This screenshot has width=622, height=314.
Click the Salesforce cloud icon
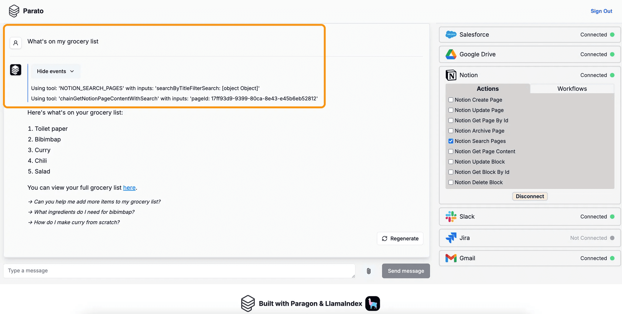click(x=451, y=35)
